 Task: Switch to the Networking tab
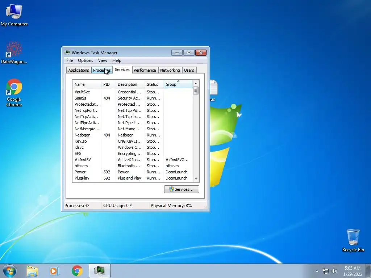pos(170,70)
